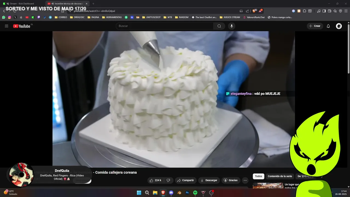Open the Behance bookmark icon
Viewport: 350px width, 197px height.
click(132, 17)
